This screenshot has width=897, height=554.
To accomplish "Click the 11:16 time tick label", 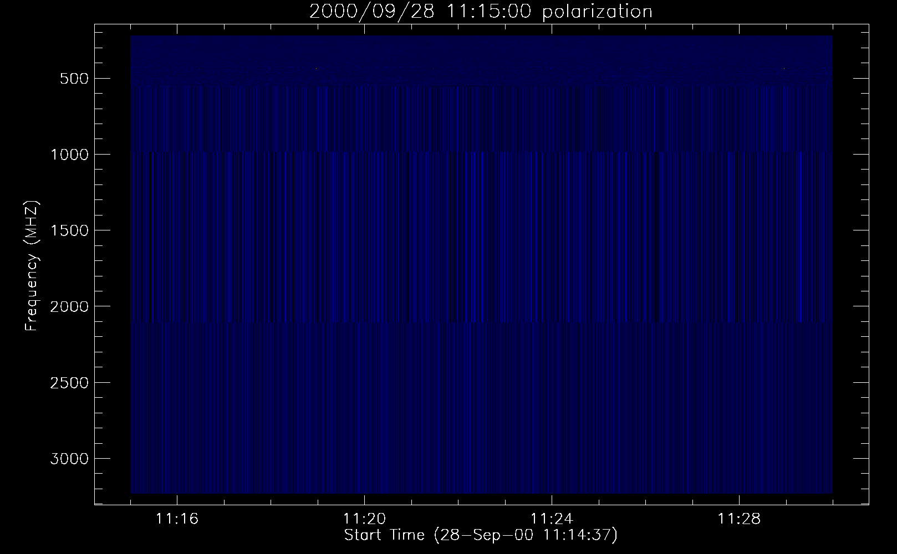I will [177, 520].
